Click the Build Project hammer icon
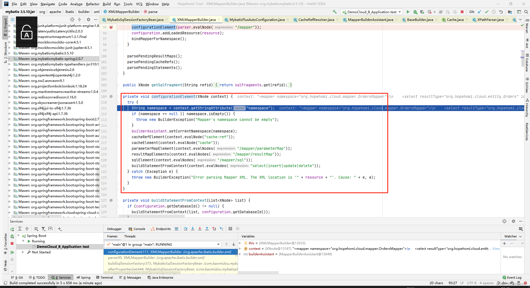 coord(335,12)
